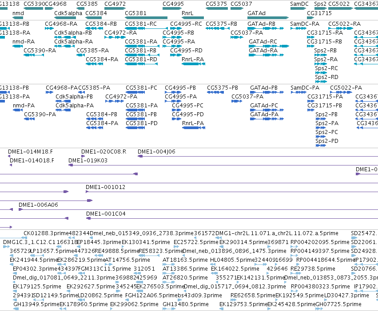Select the CG31715-RB transcript label

(325, 42)
